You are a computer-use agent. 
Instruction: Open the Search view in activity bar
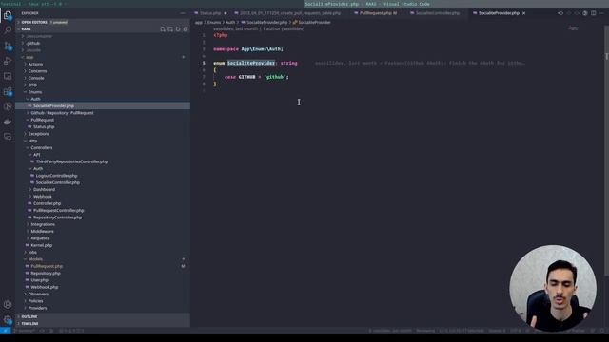pyautogui.click(x=8, y=30)
